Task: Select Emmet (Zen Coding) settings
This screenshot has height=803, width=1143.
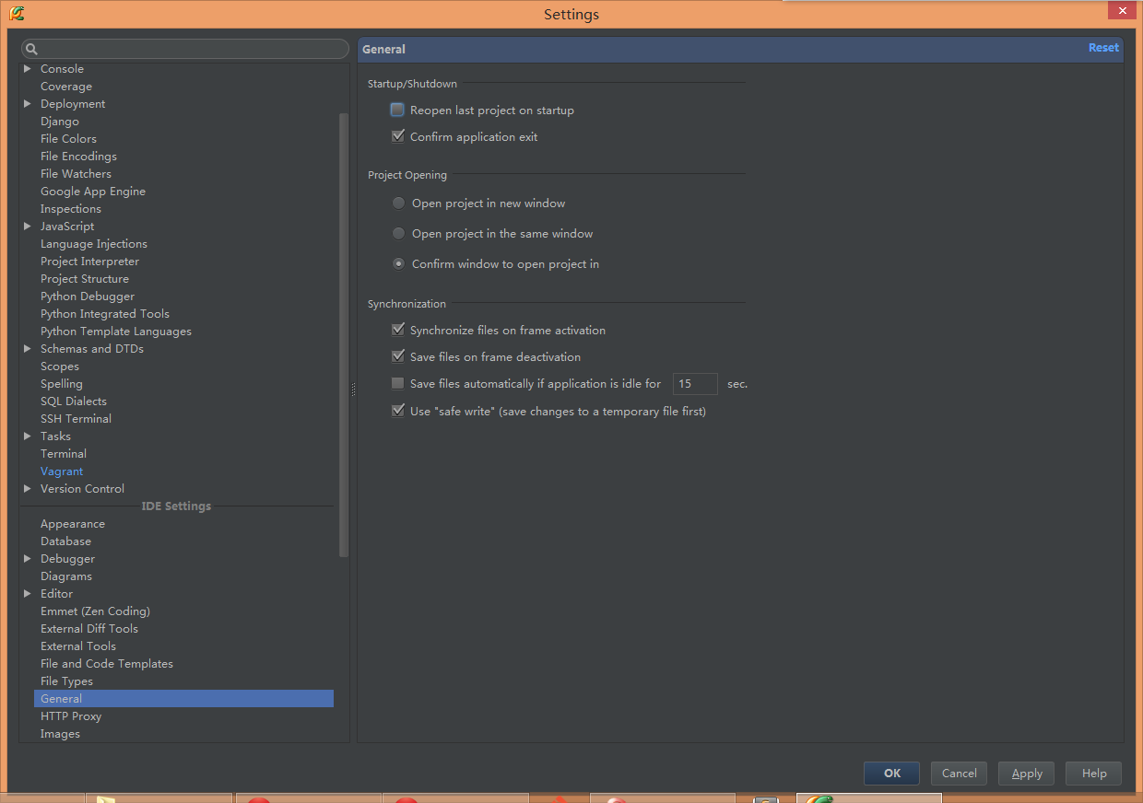Action: (x=95, y=611)
